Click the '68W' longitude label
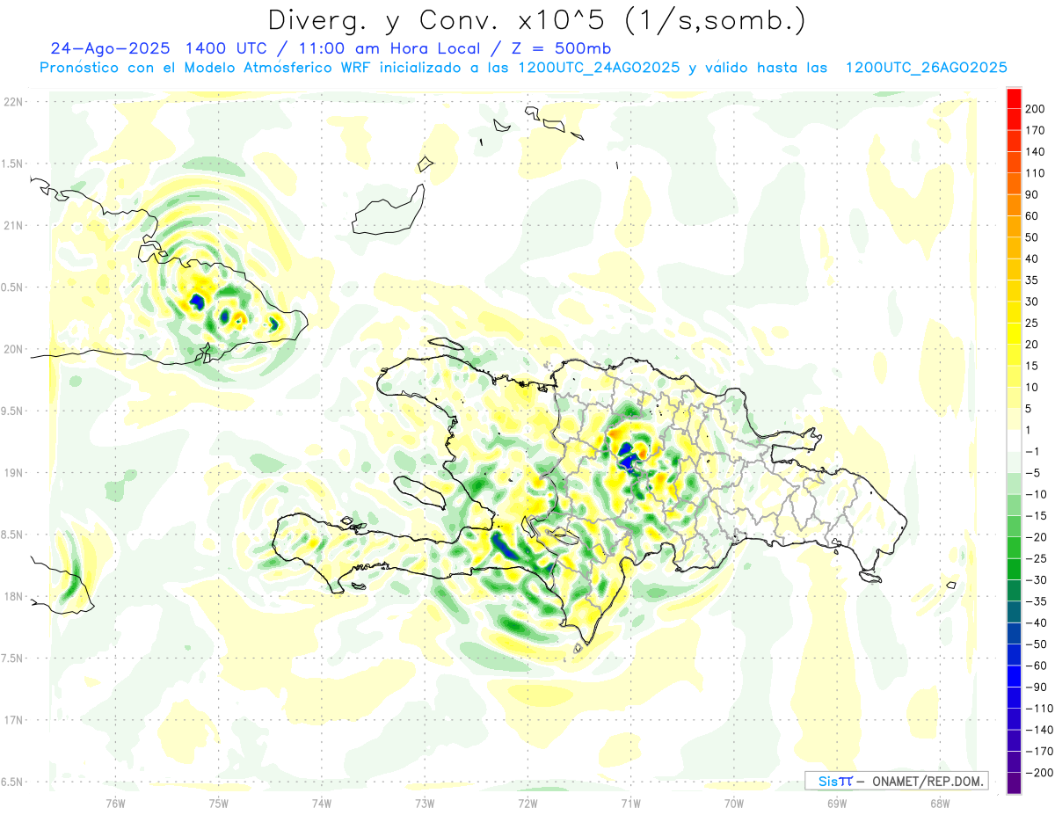Image resolution: width=1055 pixels, height=815 pixels. 940,803
